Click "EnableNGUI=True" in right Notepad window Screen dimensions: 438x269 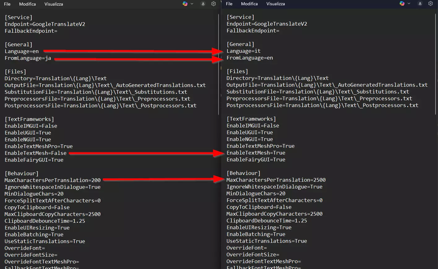click(250, 139)
